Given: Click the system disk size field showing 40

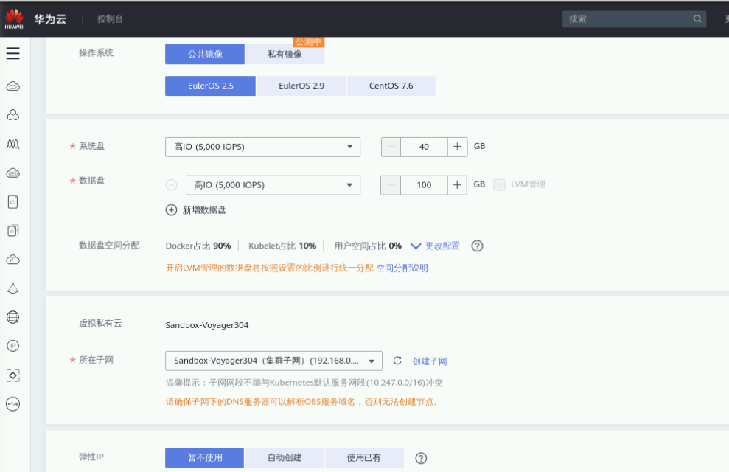Looking at the screenshot, I should tap(424, 147).
